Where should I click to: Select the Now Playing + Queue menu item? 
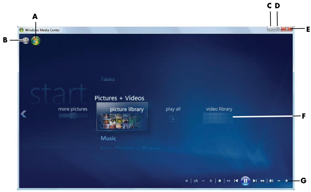click(x=130, y=148)
